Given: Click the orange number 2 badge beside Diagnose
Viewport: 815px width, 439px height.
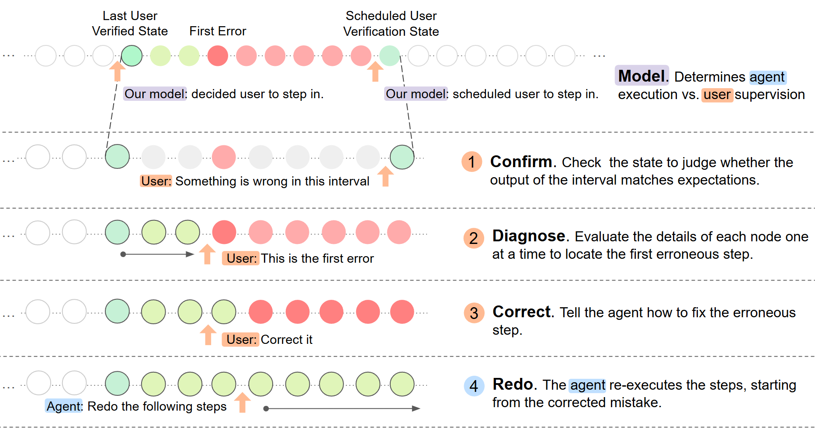Looking at the screenshot, I should coord(474,238).
